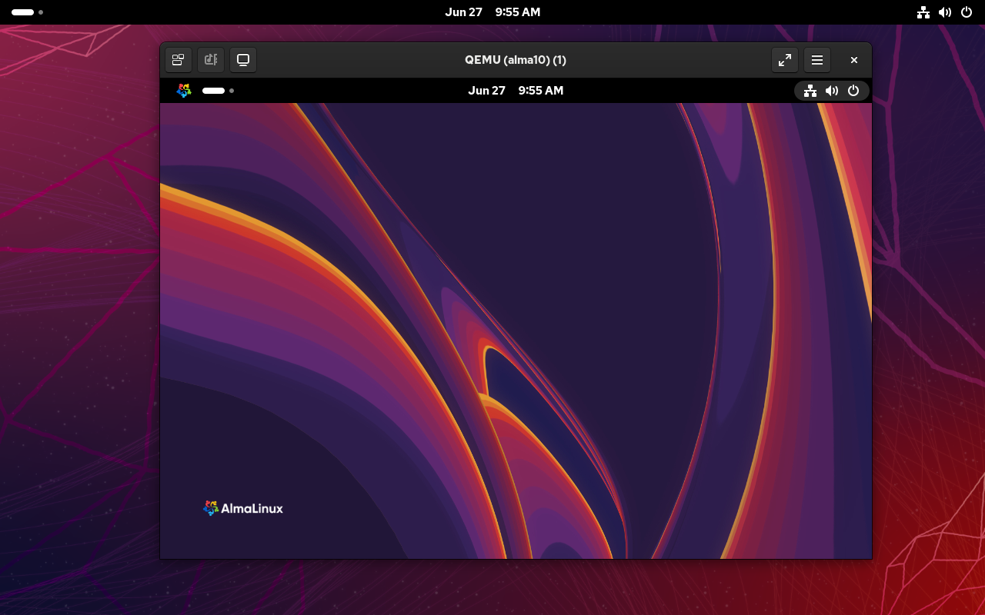This screenshot has height=615, width=985.
Task: Click the AlmaLinux logo in guest top bar
Action: pos(184,91)
